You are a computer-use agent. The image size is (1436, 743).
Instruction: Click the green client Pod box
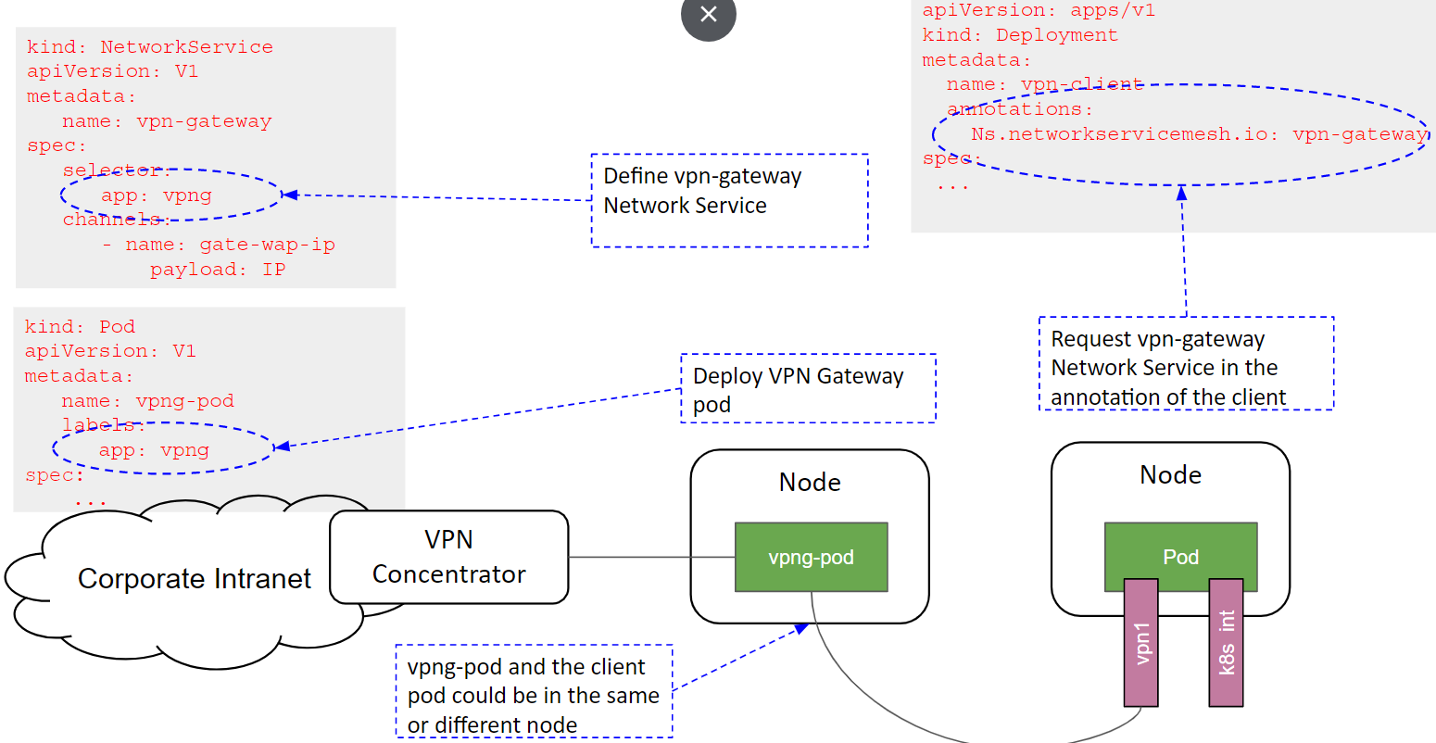click(x=1180, y=556)
